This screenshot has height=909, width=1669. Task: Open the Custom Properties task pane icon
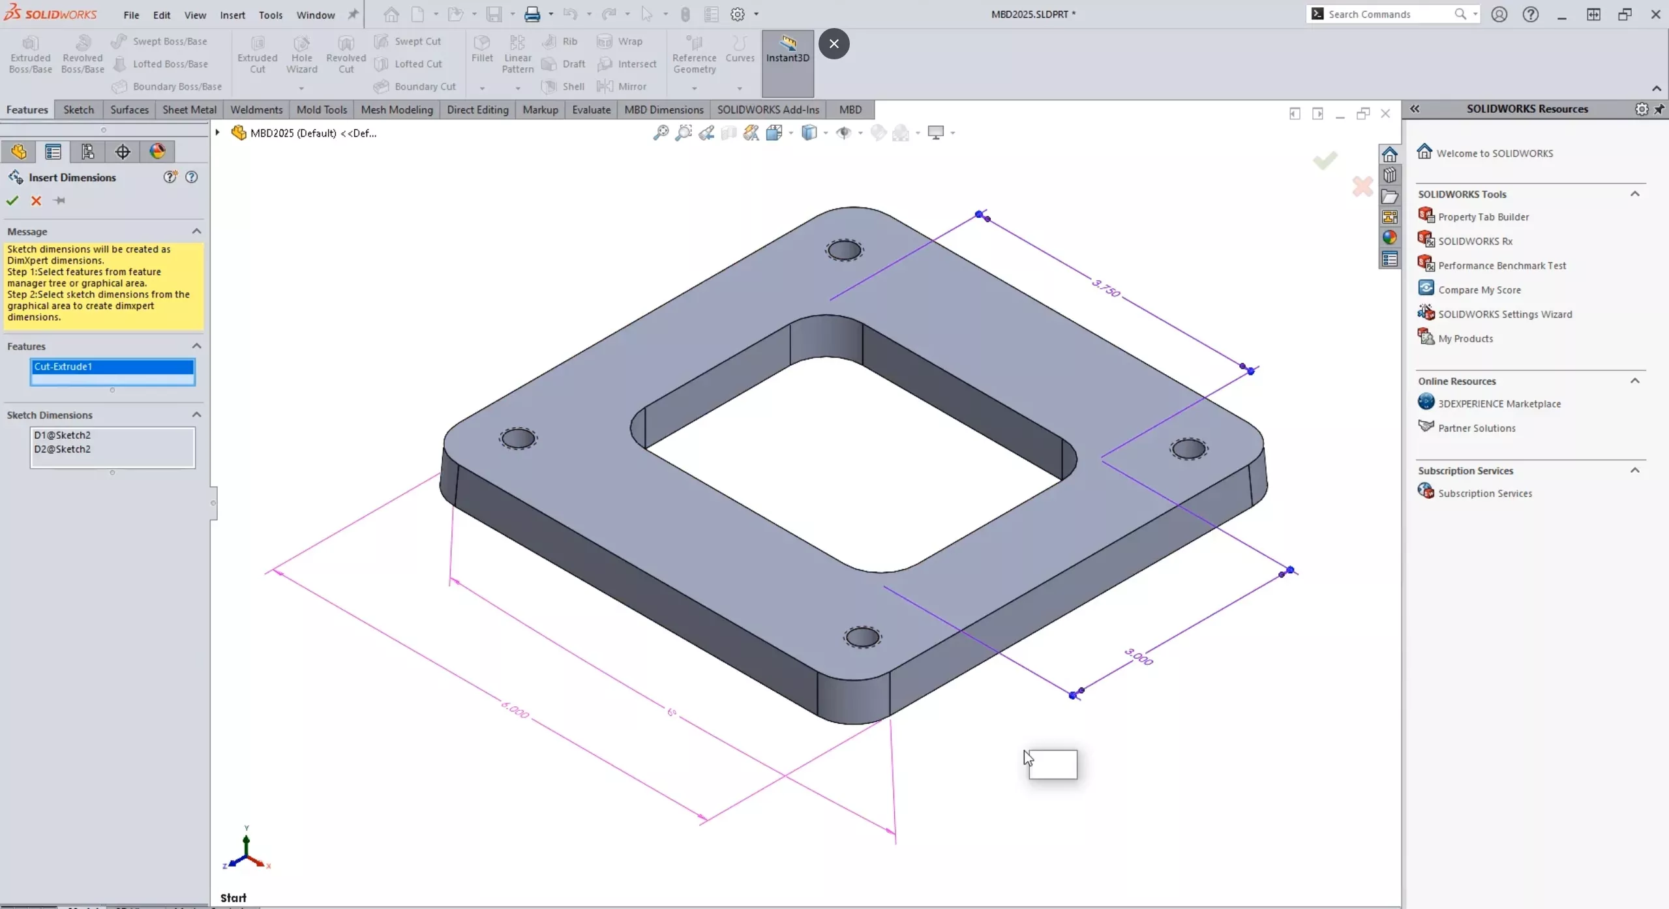click(1389, 259)
